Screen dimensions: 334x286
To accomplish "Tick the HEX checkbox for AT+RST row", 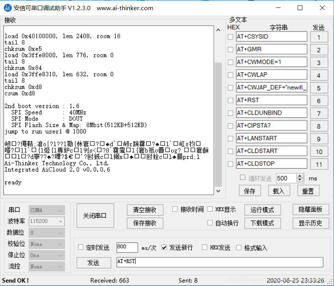I will point(230,101).
